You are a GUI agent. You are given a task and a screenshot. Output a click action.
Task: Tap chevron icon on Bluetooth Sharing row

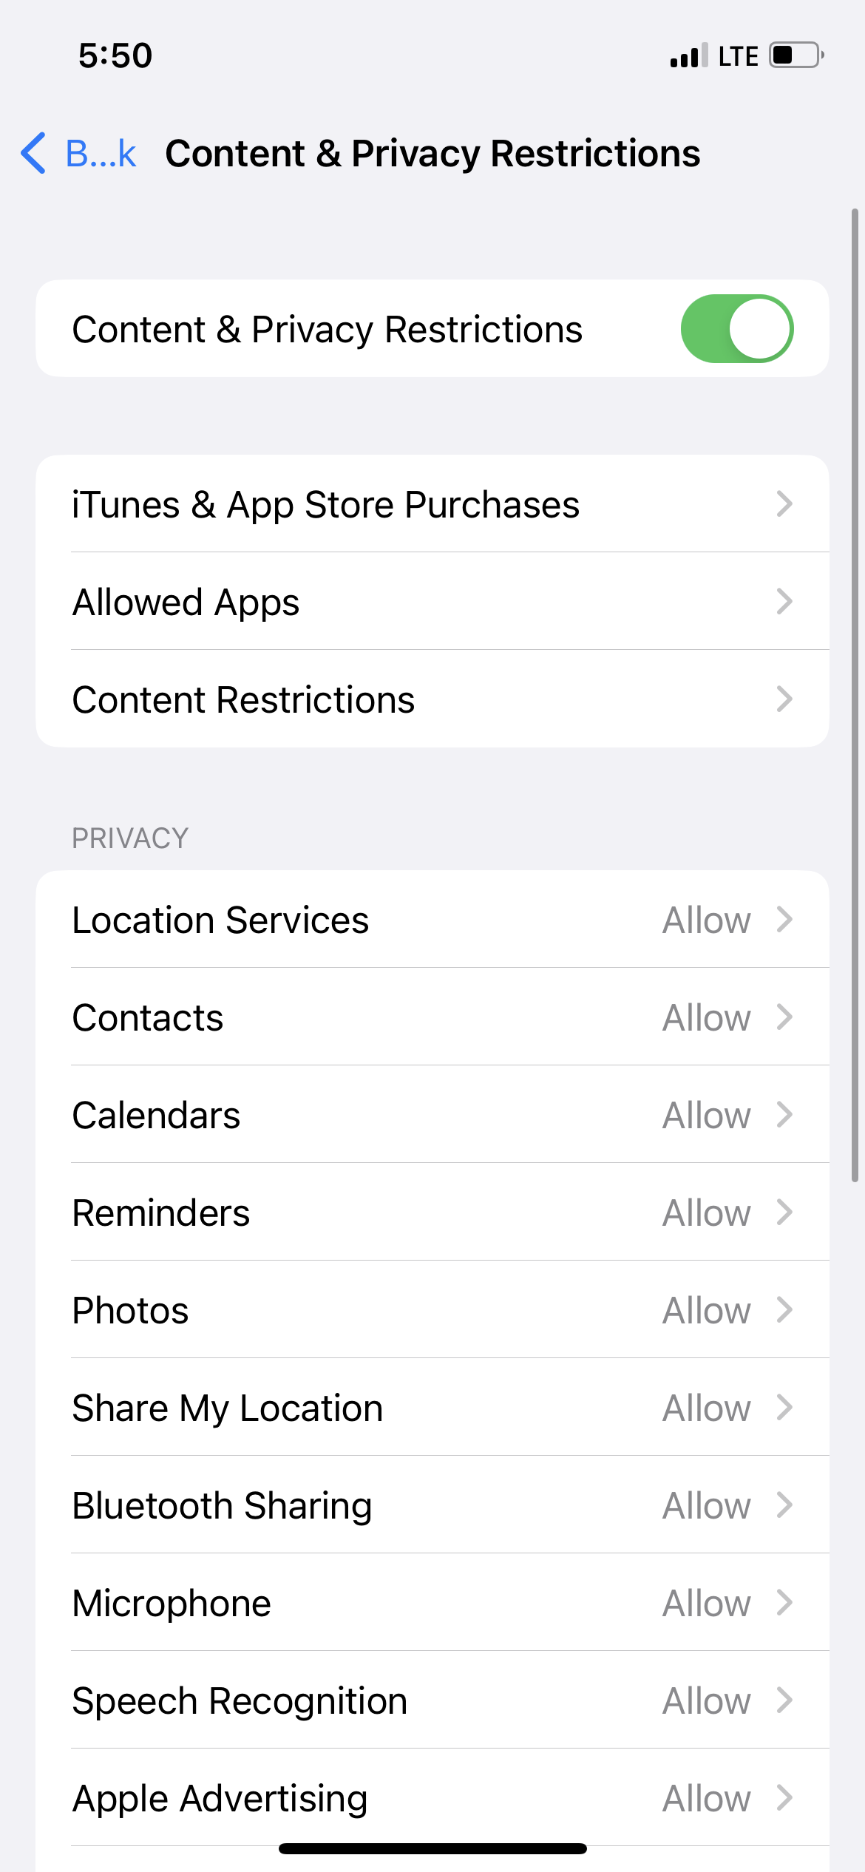(784, 1505)
